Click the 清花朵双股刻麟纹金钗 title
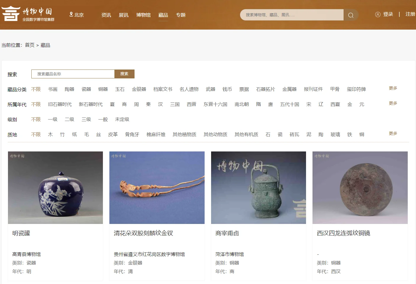The width and height of the screenshot is (416, 284). click(143, 233)
